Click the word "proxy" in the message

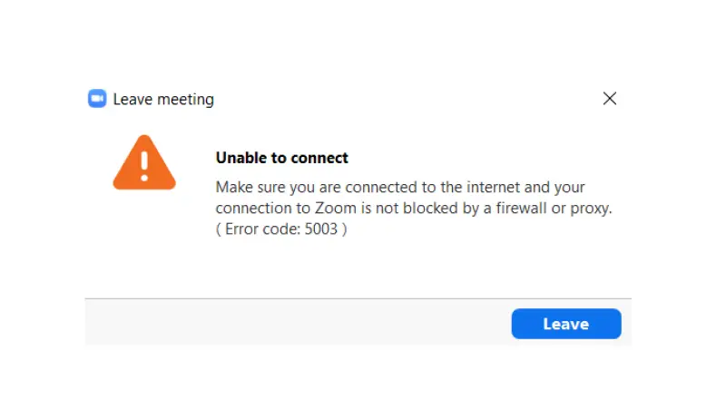(591, 209)
